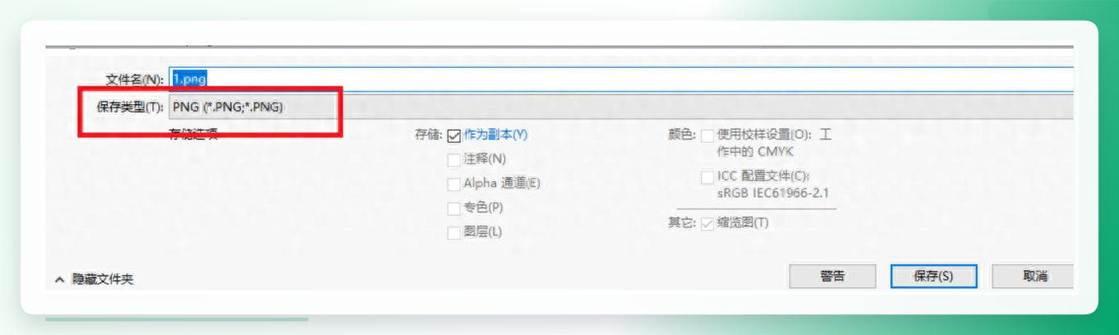Open the save type PNG dropdown

click(x=621, y=107)
